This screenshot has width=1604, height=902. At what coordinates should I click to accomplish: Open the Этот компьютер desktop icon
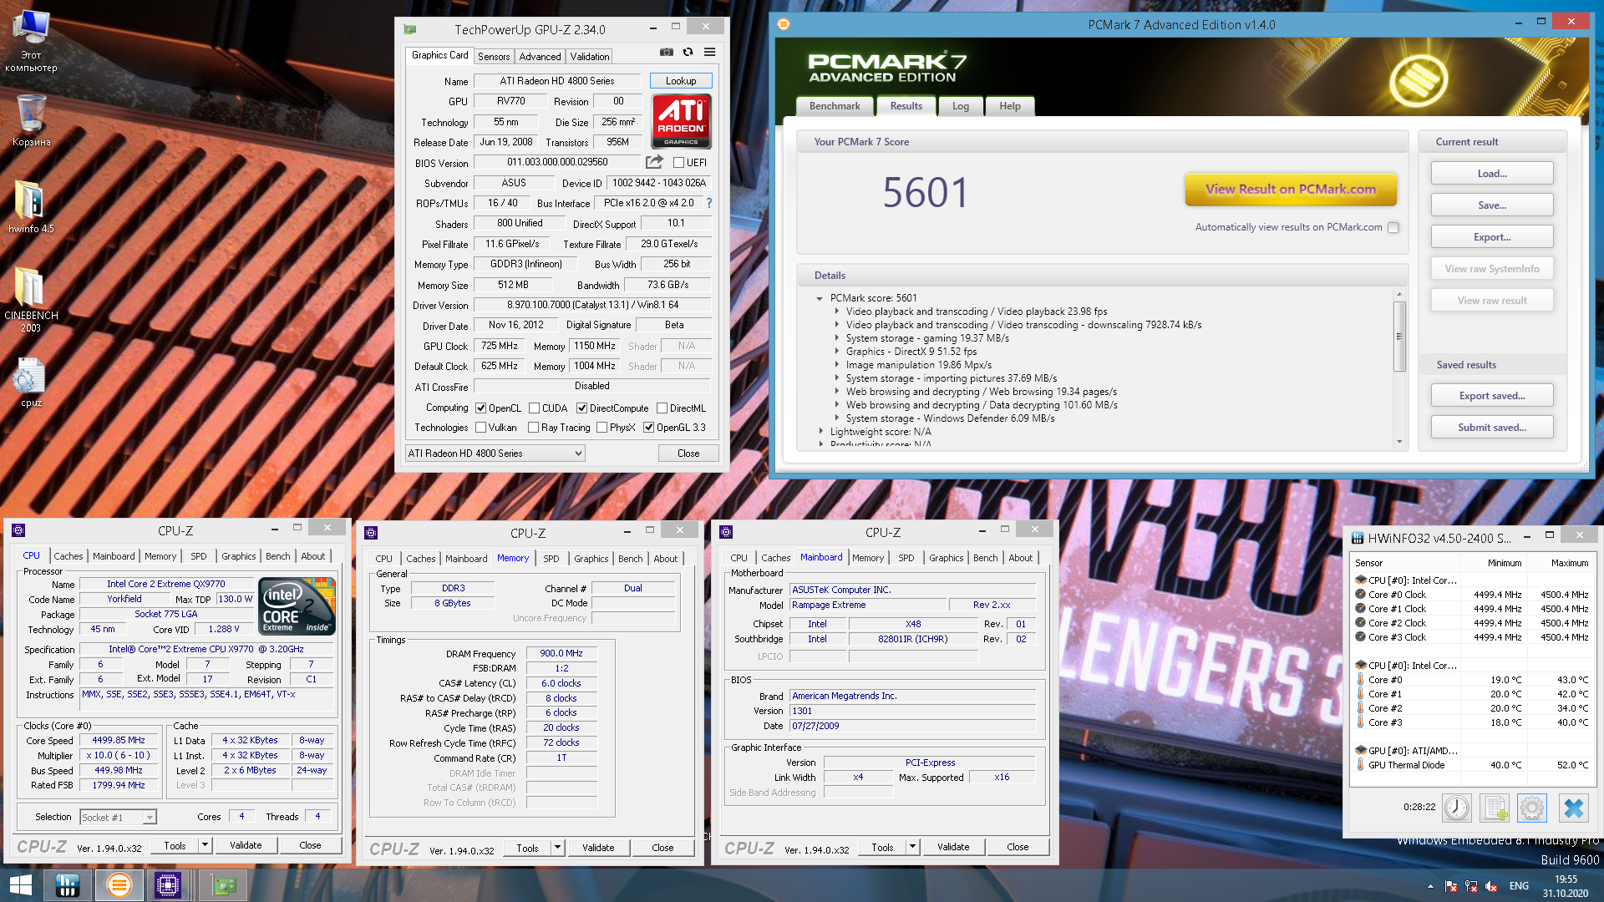pos(31,41)
